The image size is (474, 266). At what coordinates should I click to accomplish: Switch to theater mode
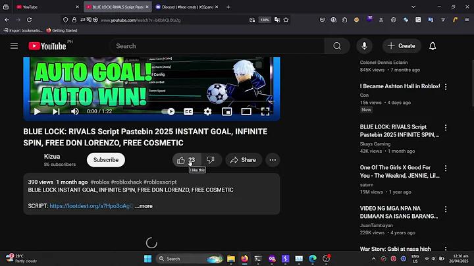[246, 111]
